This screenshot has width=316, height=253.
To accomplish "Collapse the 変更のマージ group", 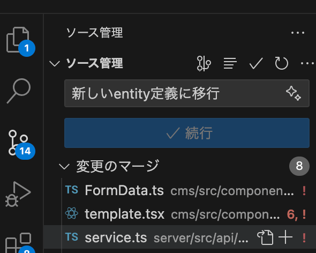I will (64, 167).
